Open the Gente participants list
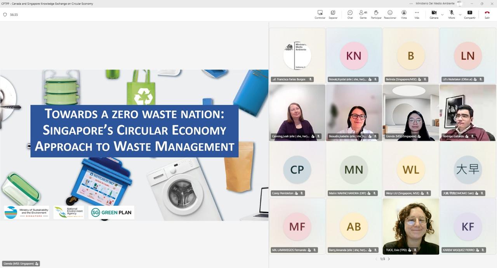The image size is (497, 268). (x=363, y=14)
